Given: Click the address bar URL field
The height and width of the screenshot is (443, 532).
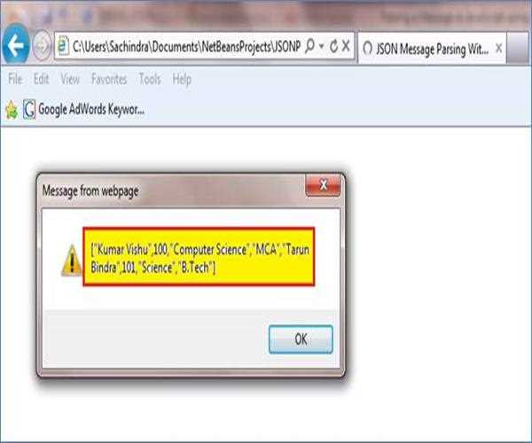Looking at the screenshot, I should click(x=186, y=46).
